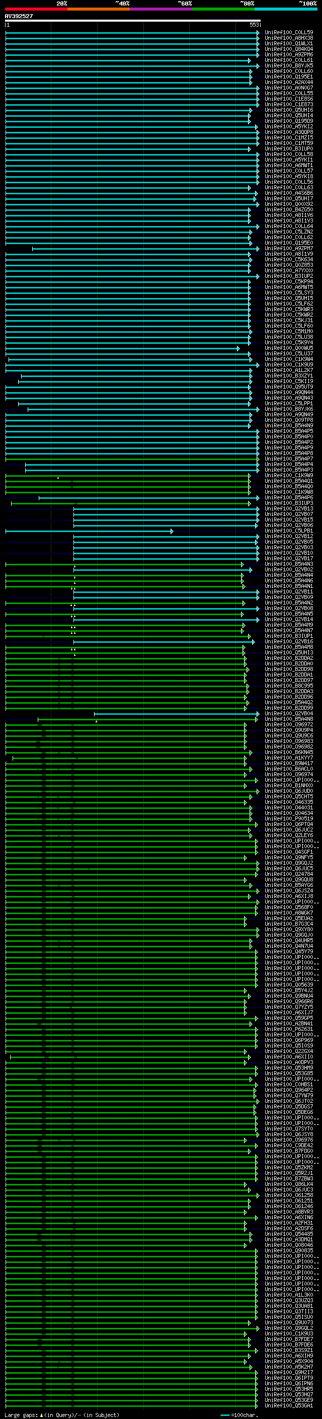Select alignment label UniRef100_A2AX44
Image resolution: width=322 pixels, height=1419 pixels.
[288, 82]
